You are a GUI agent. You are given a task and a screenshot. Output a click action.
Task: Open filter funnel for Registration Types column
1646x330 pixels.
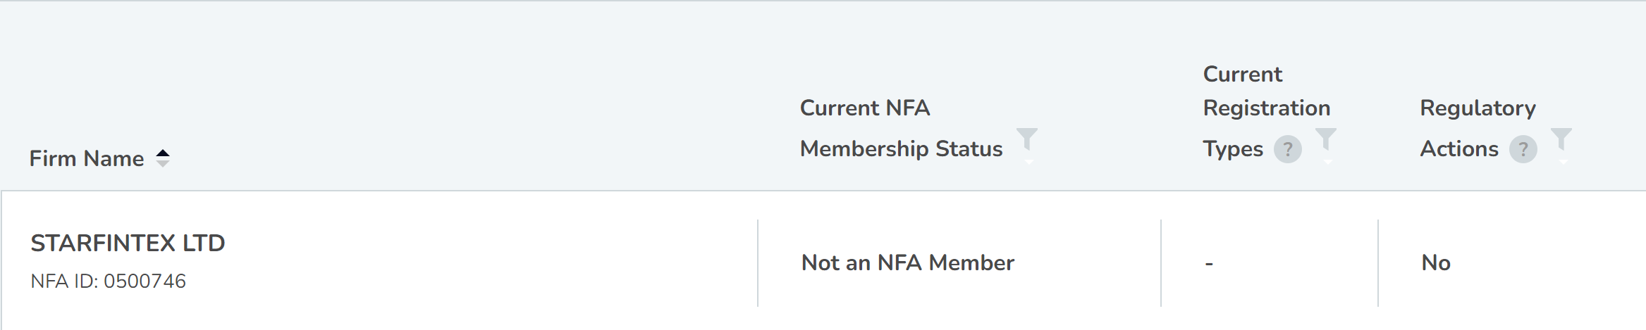tap(1326, 139)
